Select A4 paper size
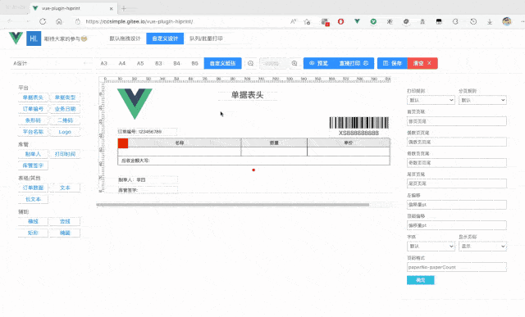This screenshot has height=317, width=525. click(x=122, y=63)
